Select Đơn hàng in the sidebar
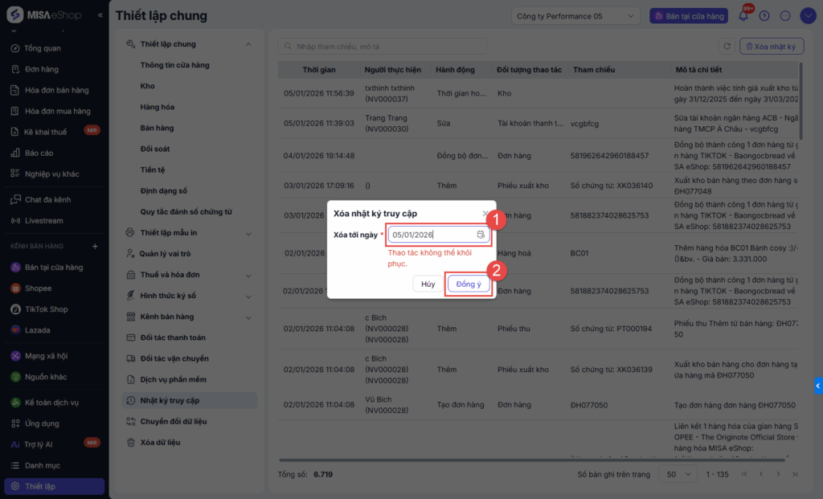 click(42, 69)
